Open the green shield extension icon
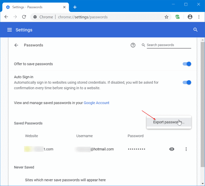205x186 pixels. tap(177, 17)
